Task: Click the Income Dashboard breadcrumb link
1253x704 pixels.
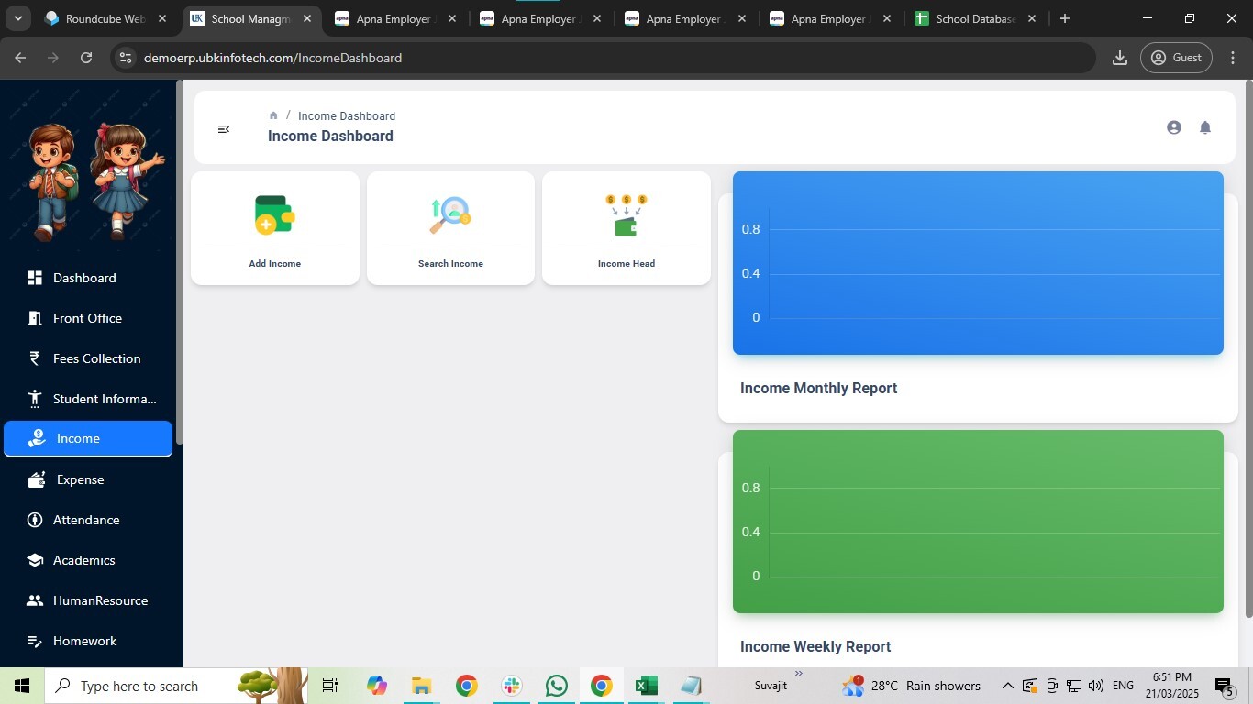Action: pyautogui.click(x=347, y=116)
